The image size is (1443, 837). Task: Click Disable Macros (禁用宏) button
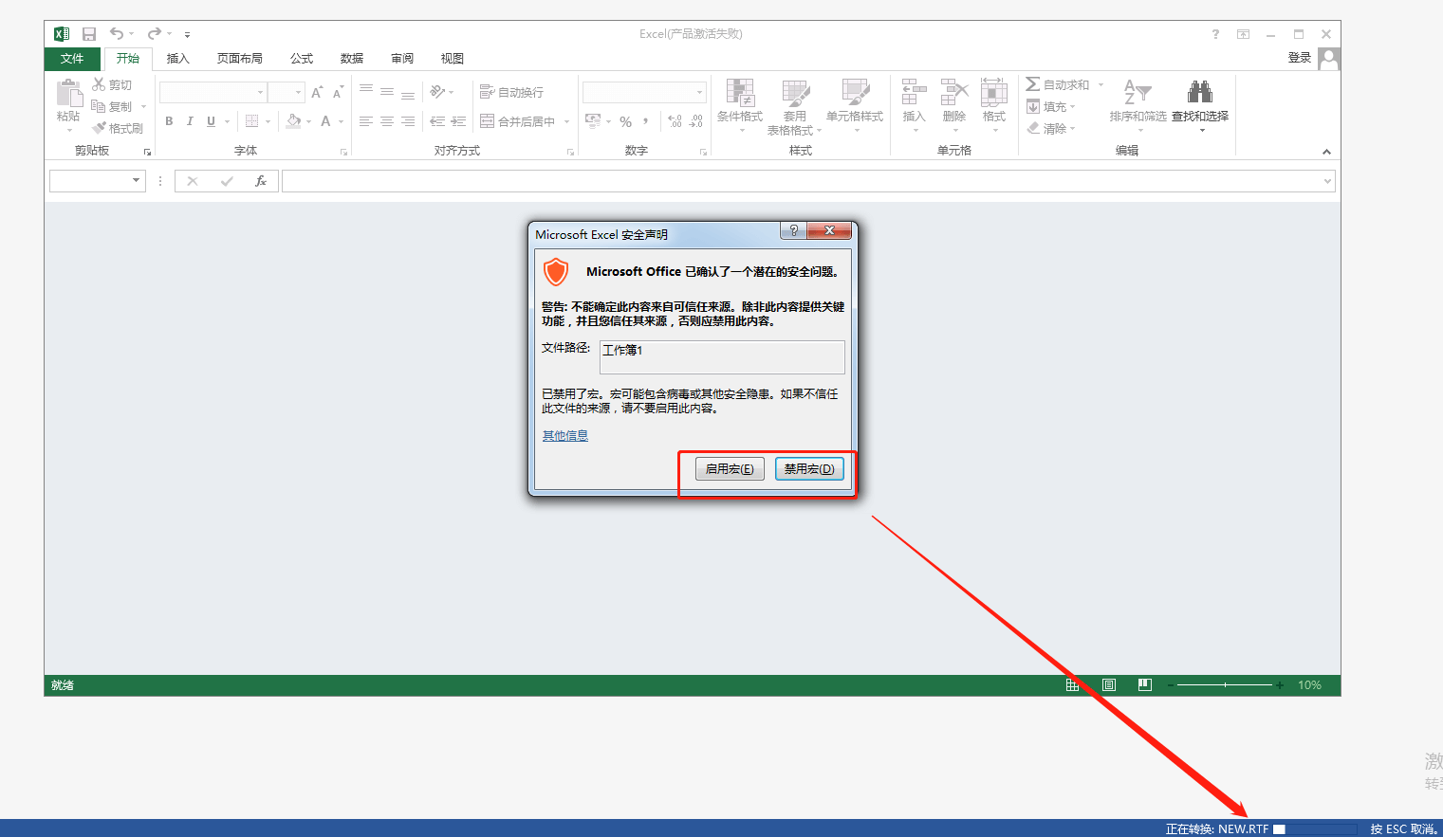pos(809,469)
